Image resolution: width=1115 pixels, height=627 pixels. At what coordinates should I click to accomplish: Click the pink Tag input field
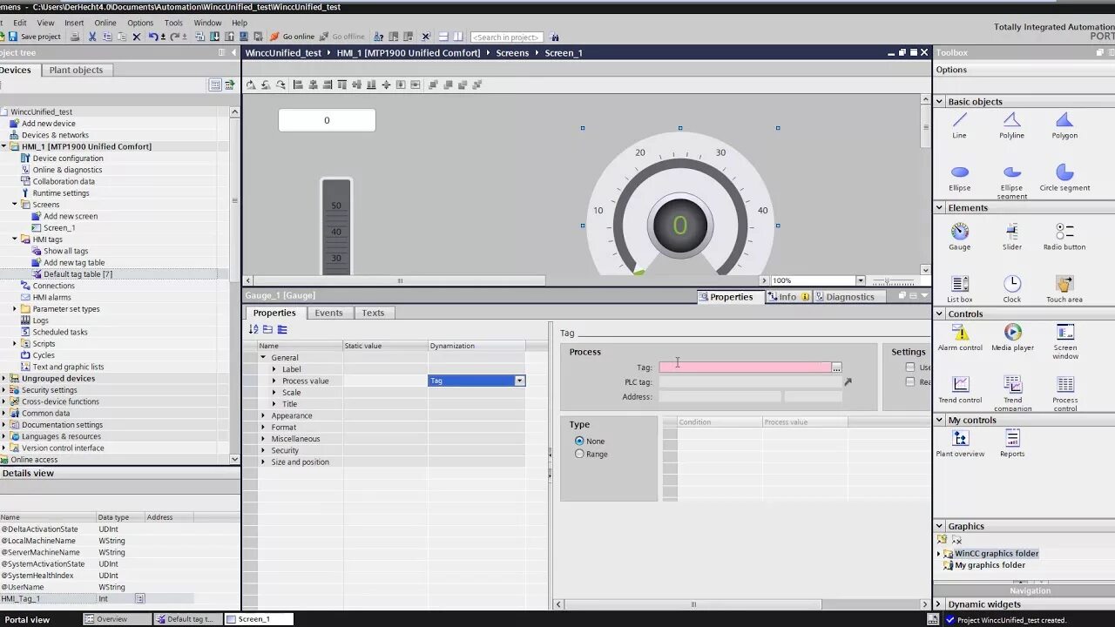pos(745,367)
